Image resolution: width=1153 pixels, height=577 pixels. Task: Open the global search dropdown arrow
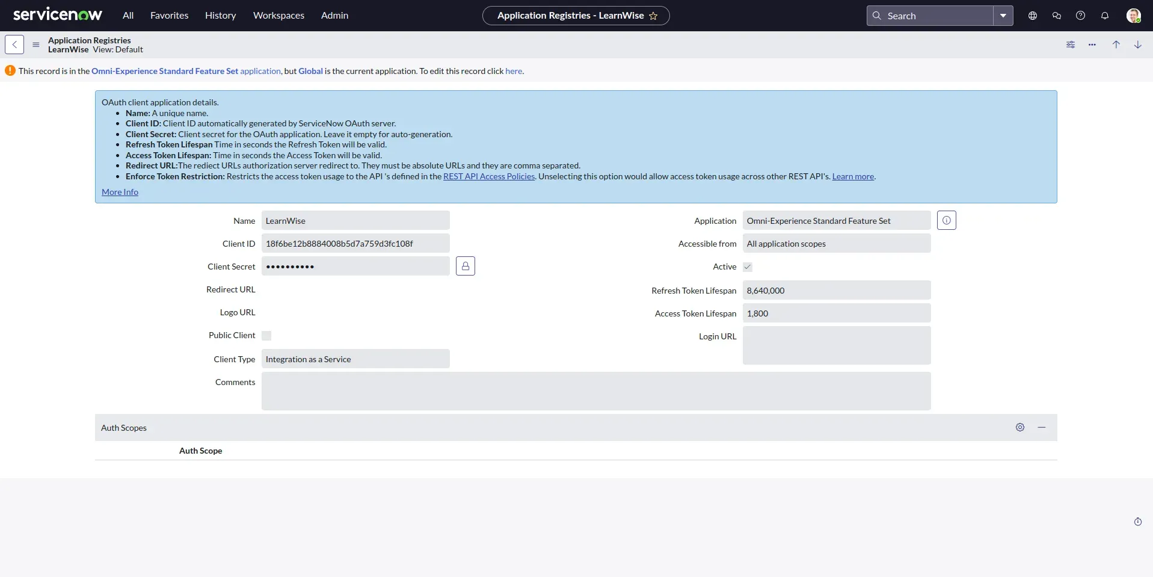[1003, 16]
